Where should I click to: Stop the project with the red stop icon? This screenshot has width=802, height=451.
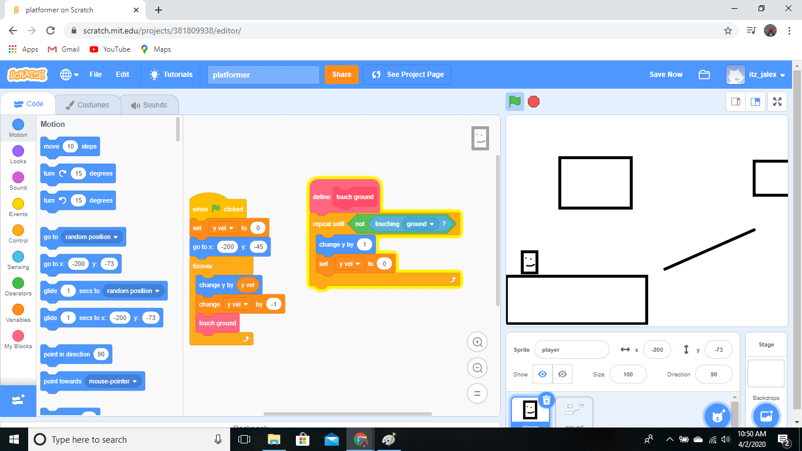pos(534,101)
